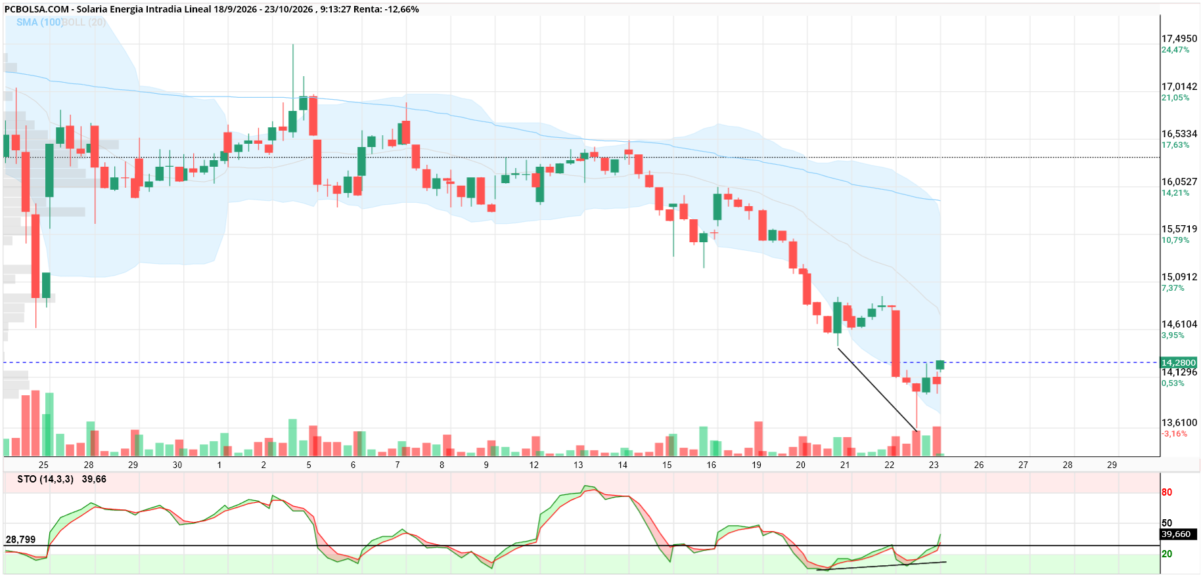Click date 9 on the time axis
Screen dimensions: 1203x577
(486, 465)
